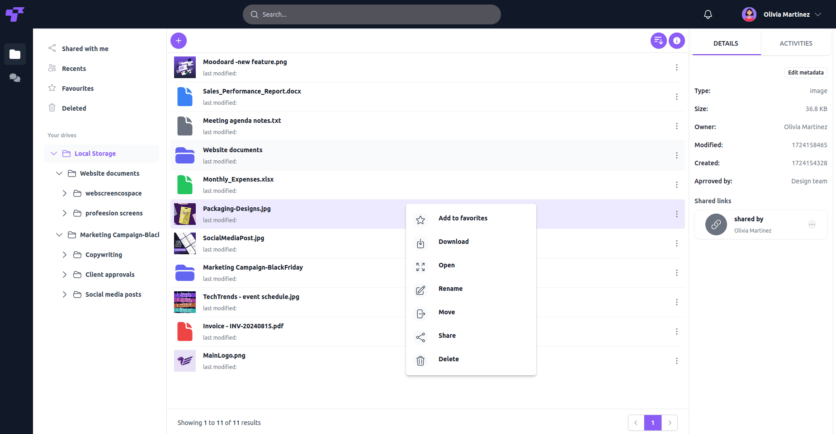Click inside the Search field
The width and height of the screenshot is (836, 434).
372,14
